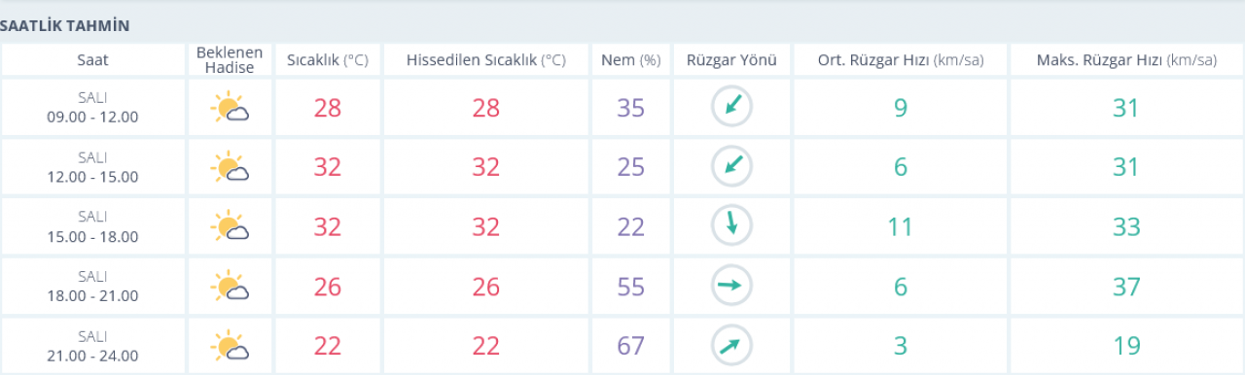Click the SAATLİK TAHMİN section title
1245x375 pixels.
65,25
